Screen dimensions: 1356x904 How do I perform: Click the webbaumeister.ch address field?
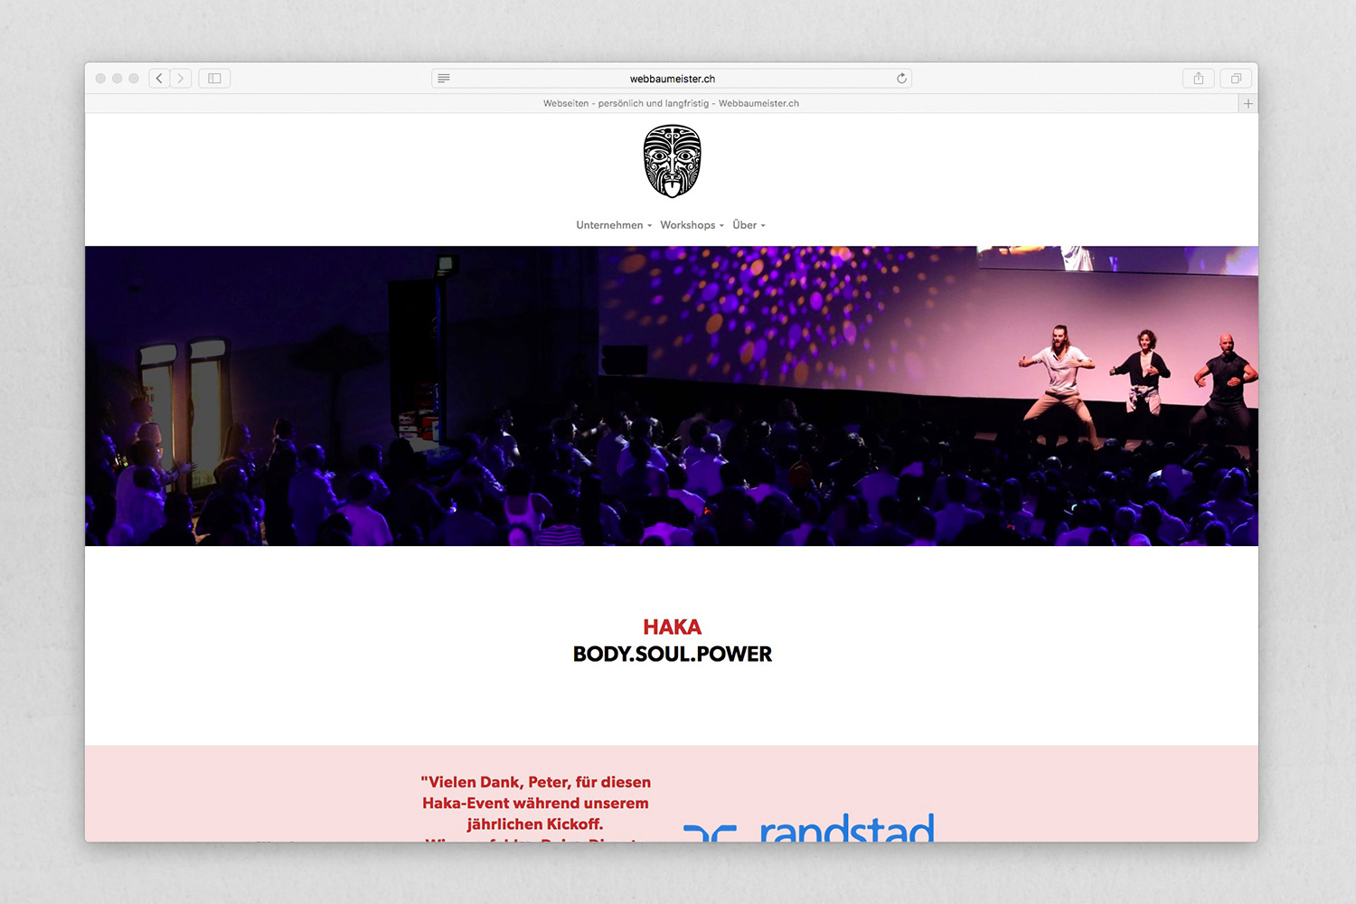tap(672, 79)
